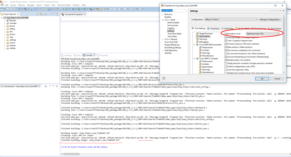Click the Settings page vertical scrollbar thumb
Image resolution: width=291 pixels, height=157 pixels.
[x=284, y=31]
